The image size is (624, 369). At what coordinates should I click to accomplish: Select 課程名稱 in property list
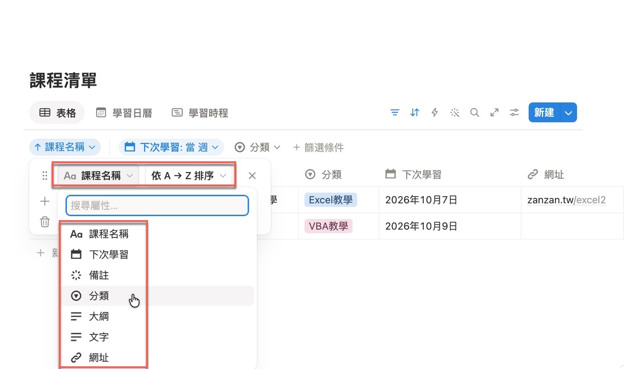click(157, 234)
